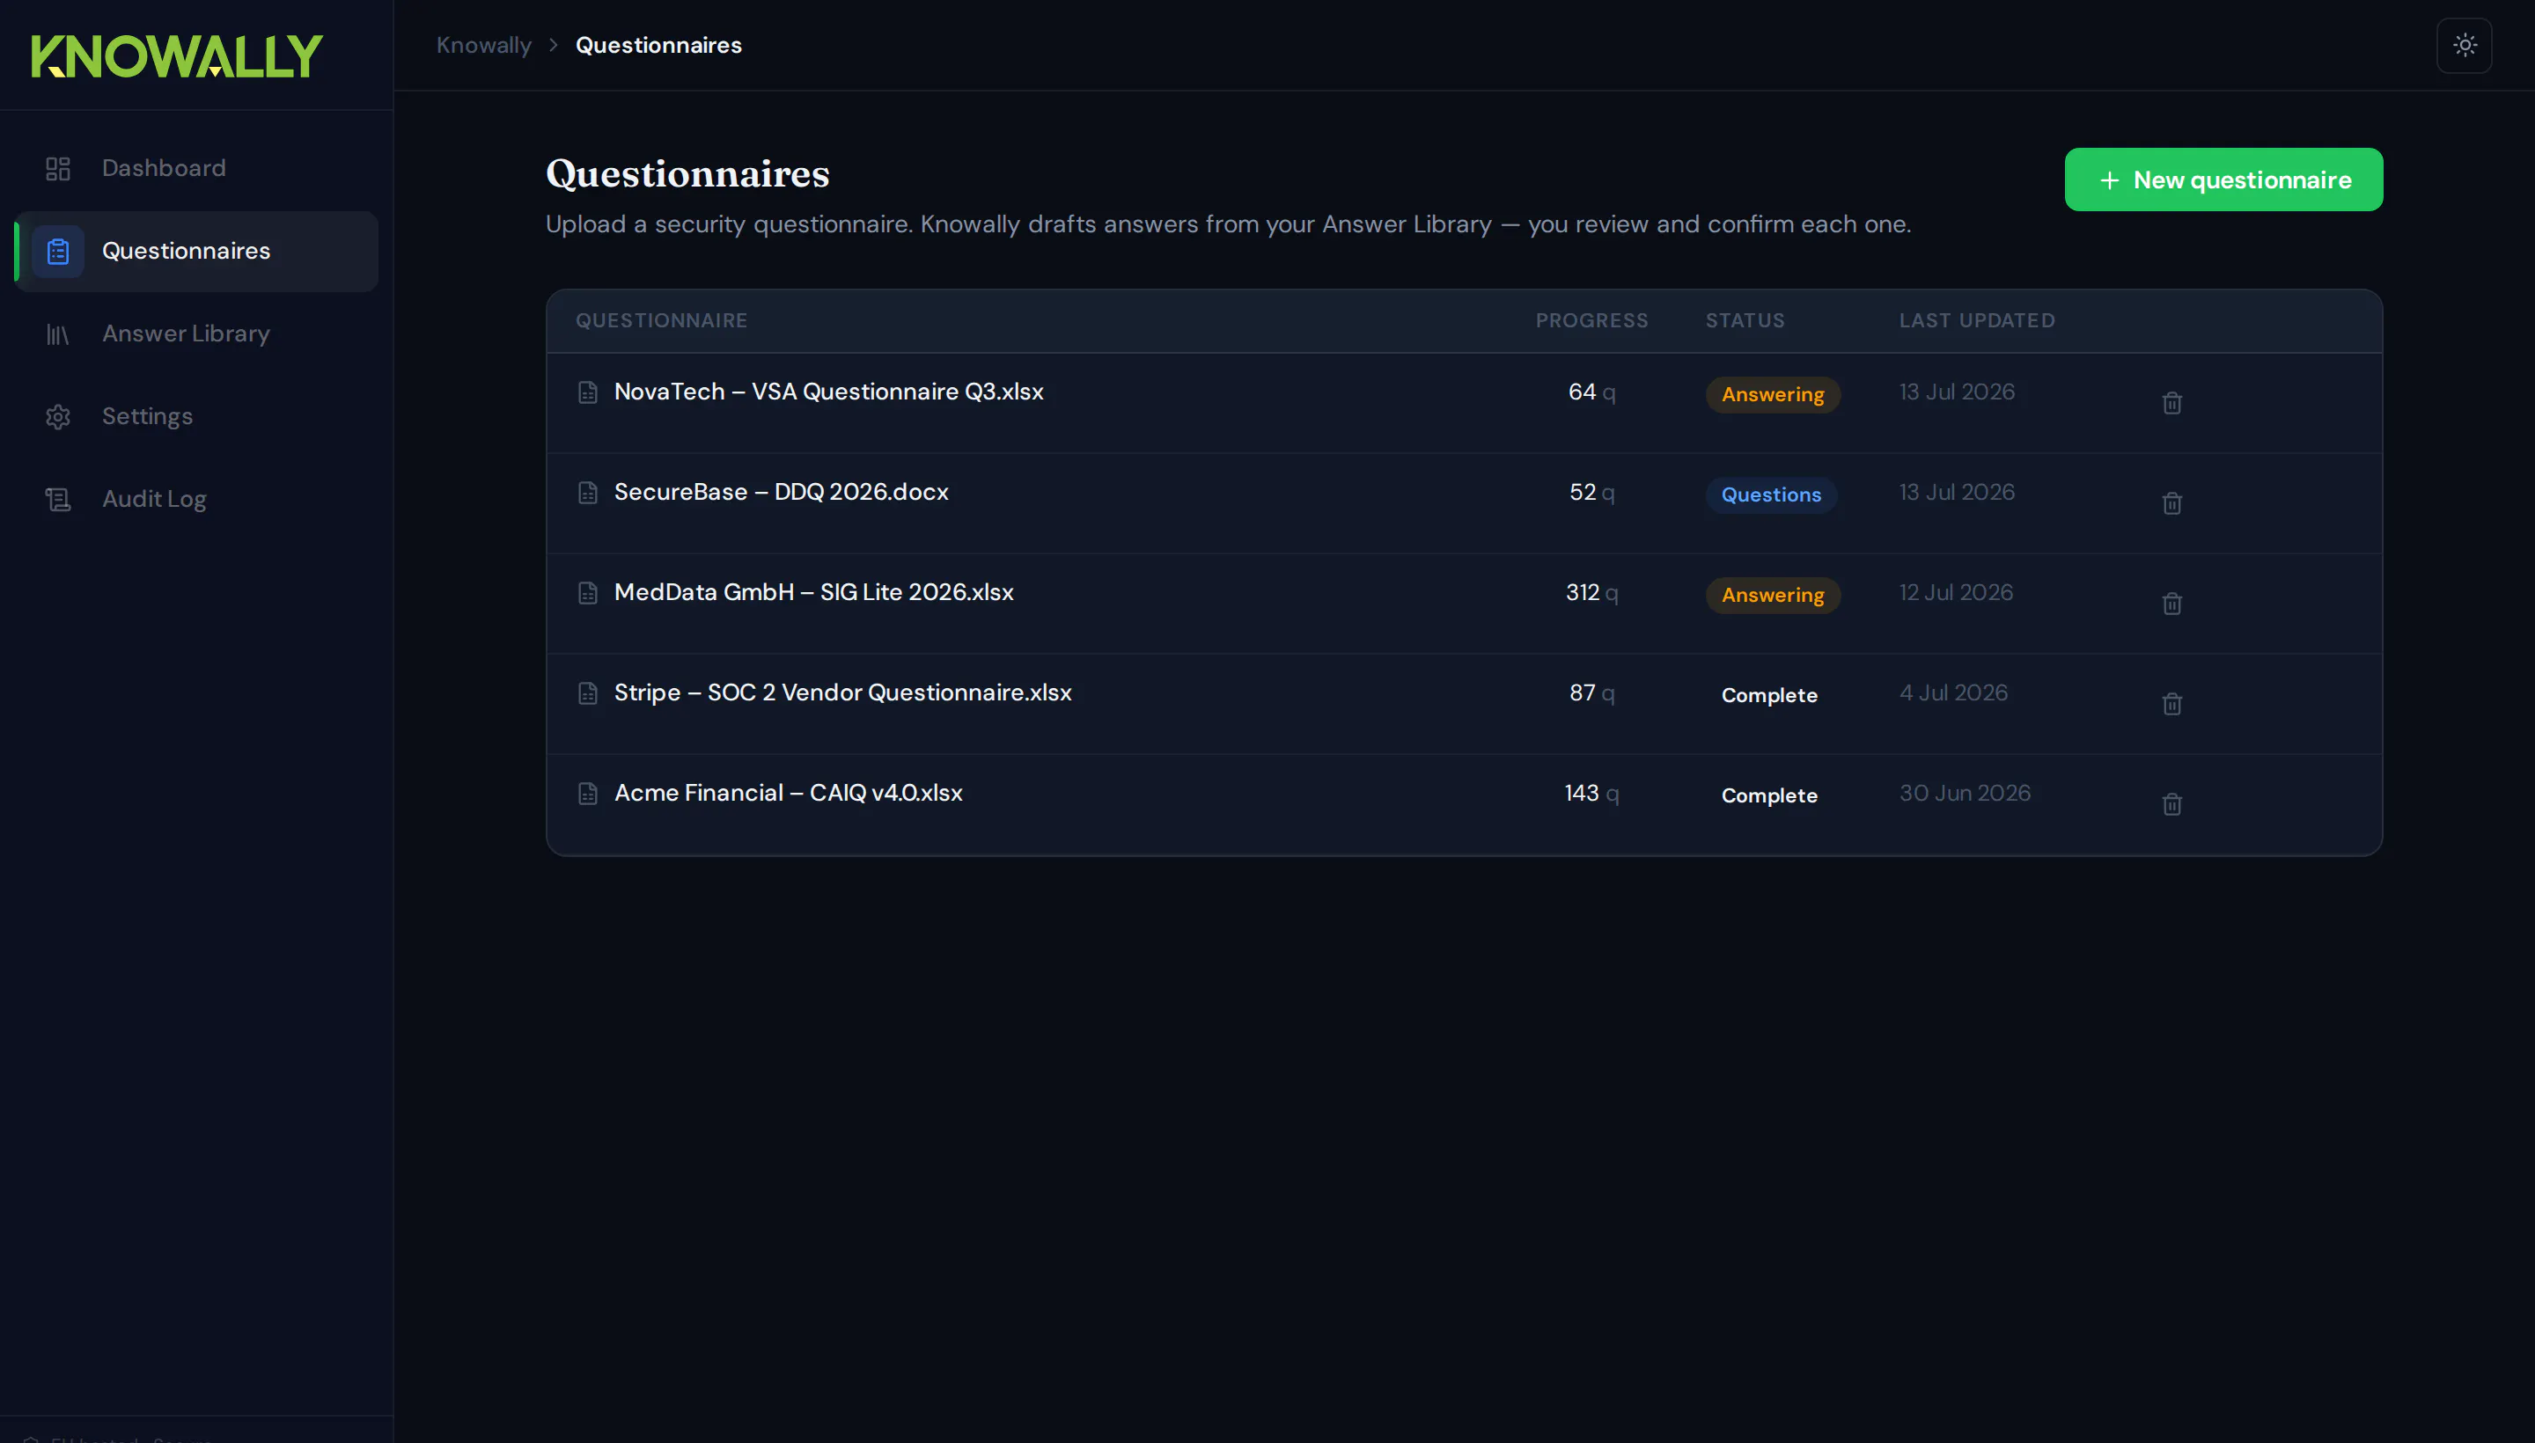Open NovaTech – VSA Questionnaire Q3.xlsx
The image size is (2535, 1443).
(829, 392)
